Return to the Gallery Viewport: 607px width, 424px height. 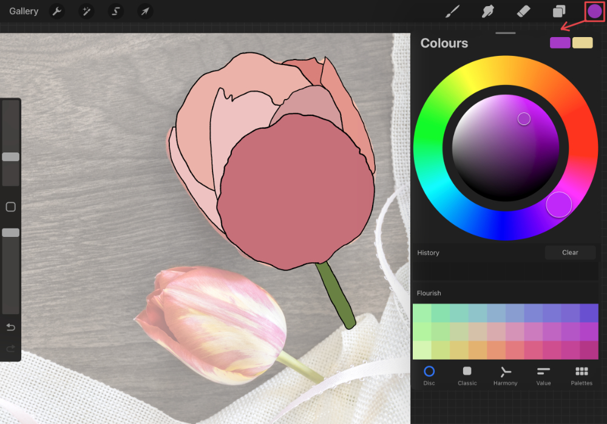(x=23, y=11)
